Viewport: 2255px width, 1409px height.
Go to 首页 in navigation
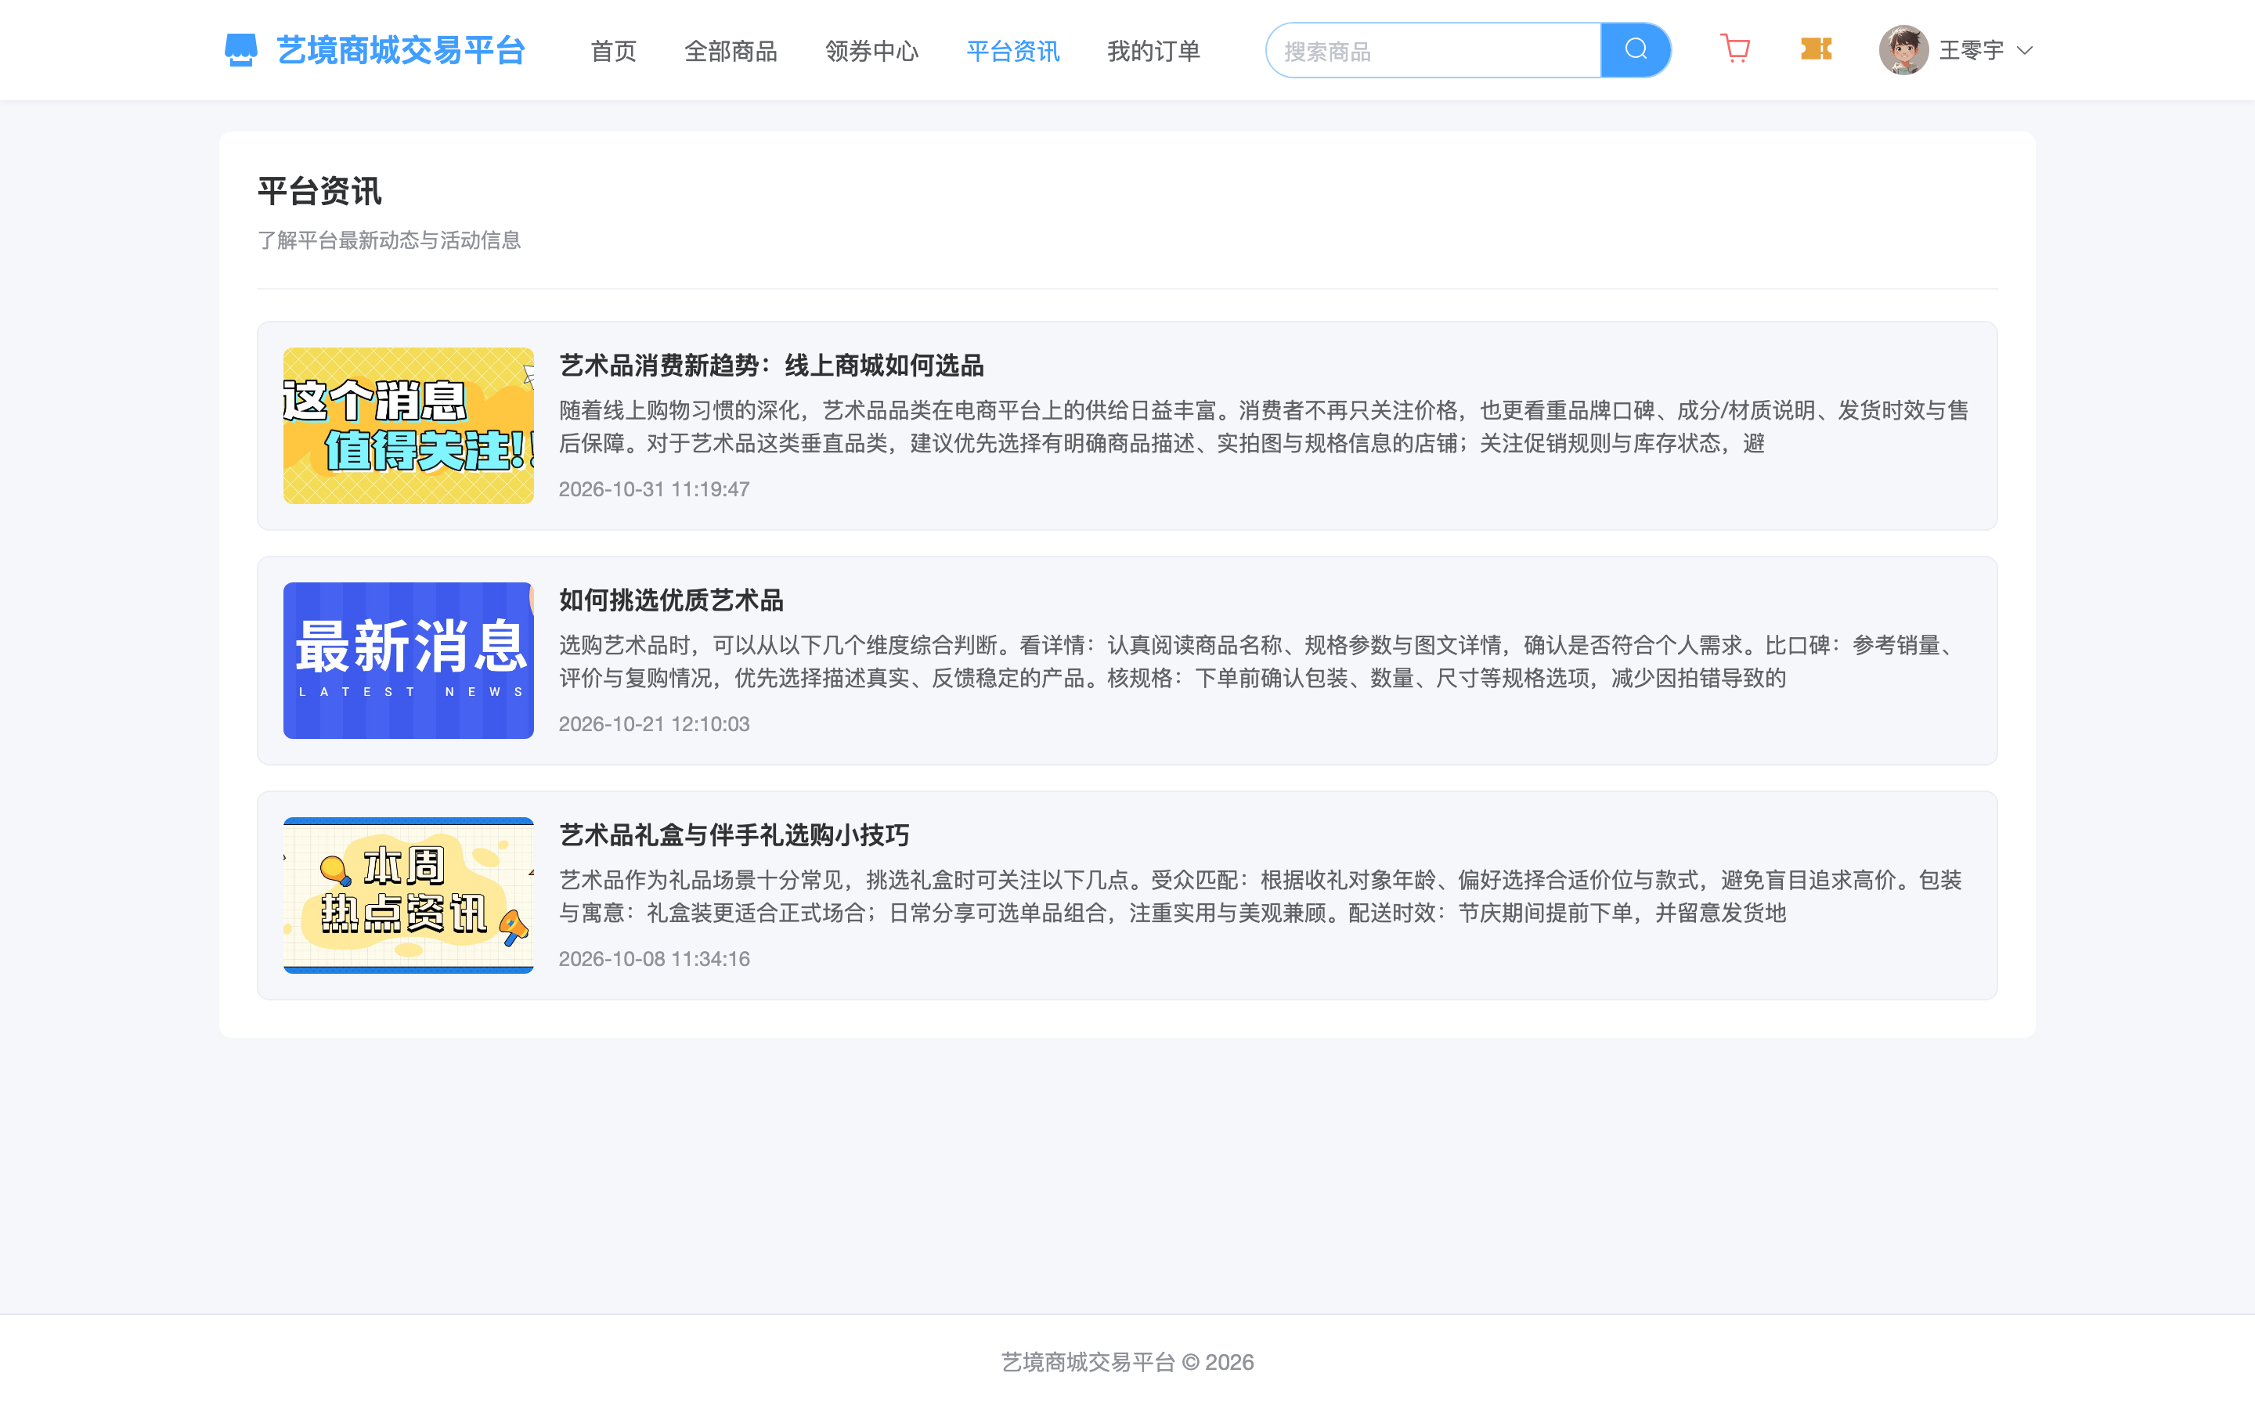click(613, 51)
